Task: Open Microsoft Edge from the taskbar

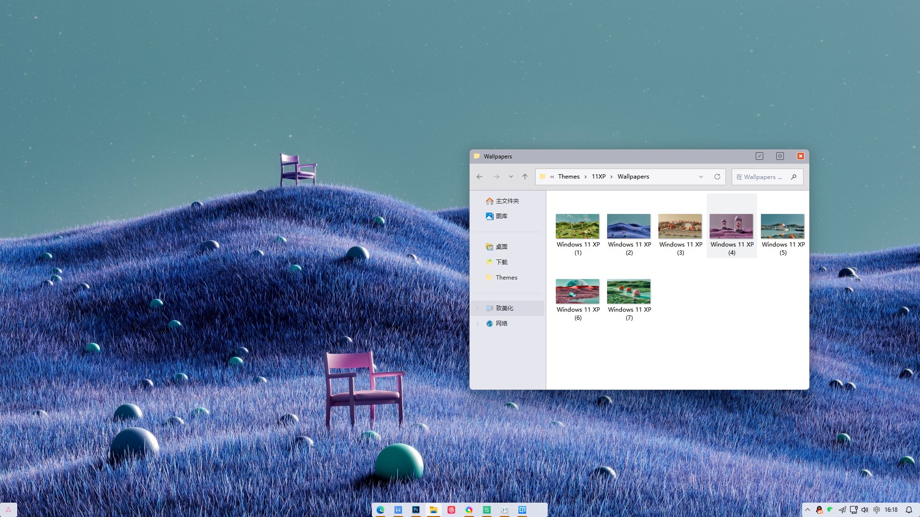Action: [x=380, y=510]
